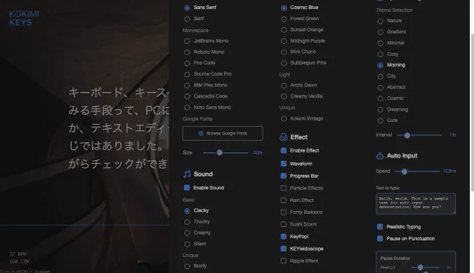Toggle the KeyPop! effect

click(283, 237)
